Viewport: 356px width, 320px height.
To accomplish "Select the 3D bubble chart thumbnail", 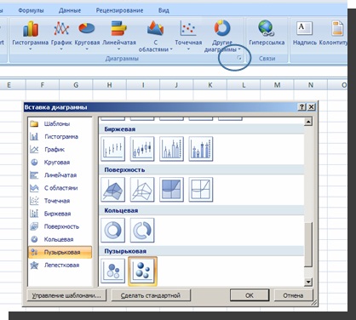I will click(x=142, y=271).
